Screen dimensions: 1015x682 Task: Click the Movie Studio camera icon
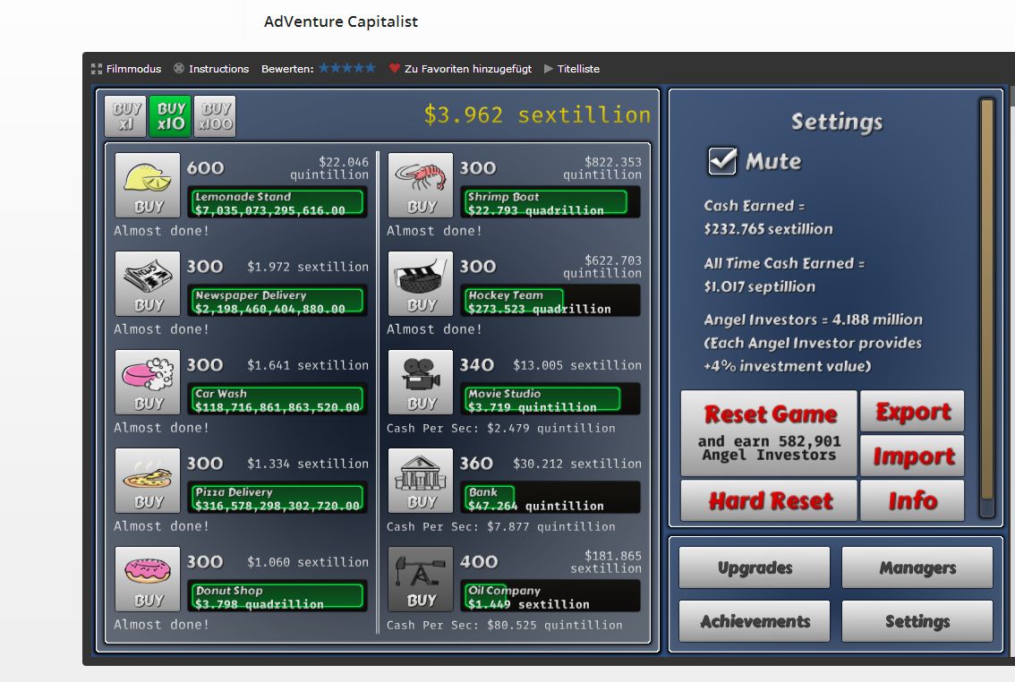click(421, 382)
